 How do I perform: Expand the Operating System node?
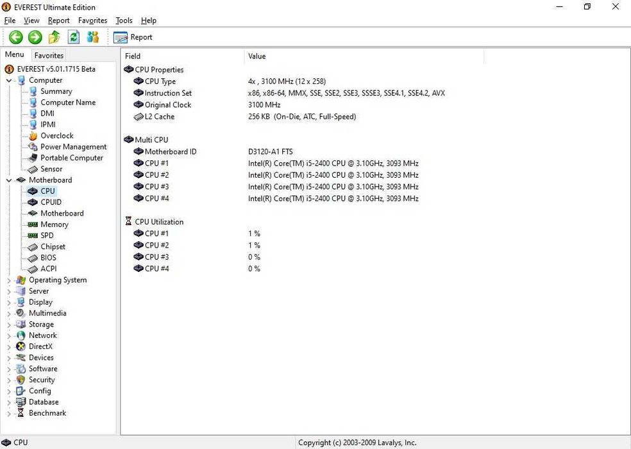[x=9, y=280]
